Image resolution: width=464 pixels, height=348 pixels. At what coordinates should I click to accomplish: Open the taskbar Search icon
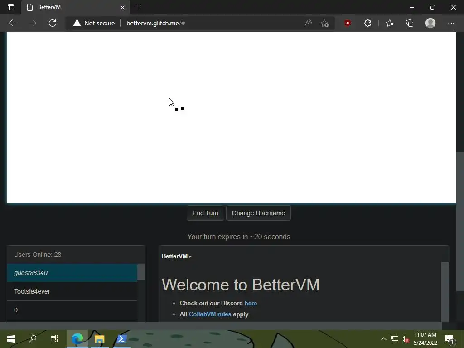click(33, 339)
